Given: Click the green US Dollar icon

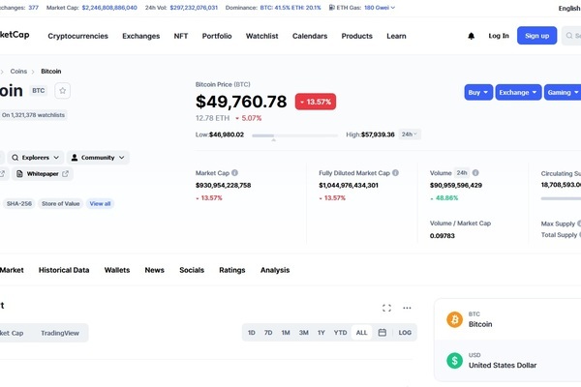Looking at the screenshot, I should (454, 360).
